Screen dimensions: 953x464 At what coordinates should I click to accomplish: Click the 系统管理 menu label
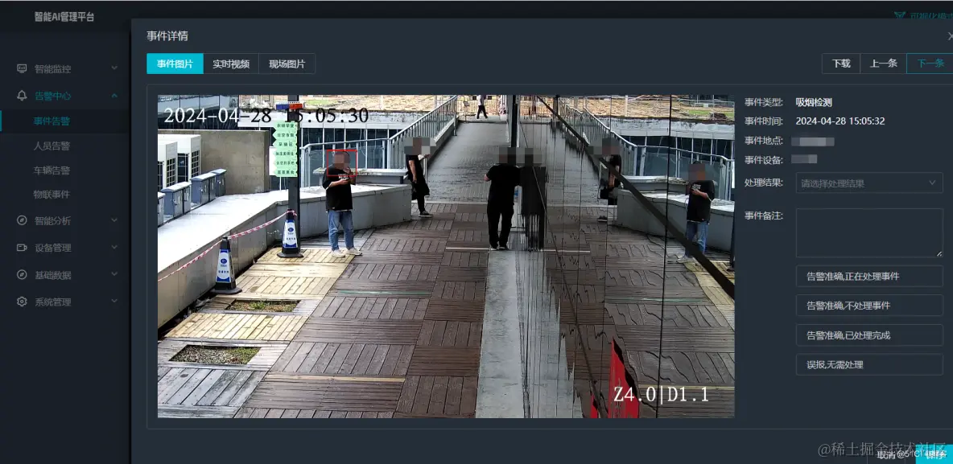coord(53,302)
